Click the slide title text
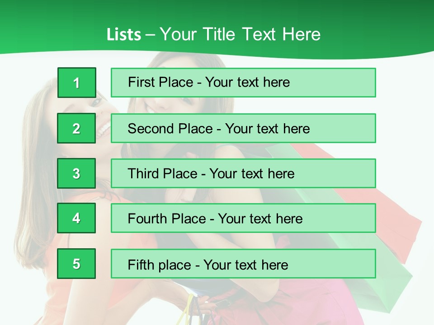The width and height of the screenshot is (434, 325). 213,34
